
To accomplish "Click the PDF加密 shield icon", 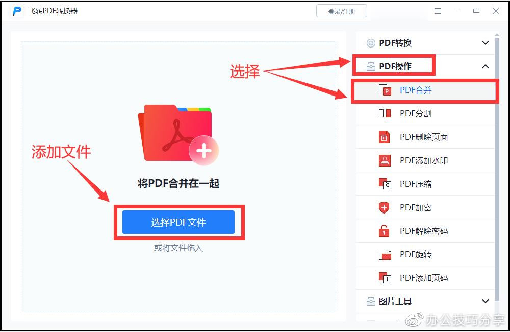I will [x=384, y=207].
